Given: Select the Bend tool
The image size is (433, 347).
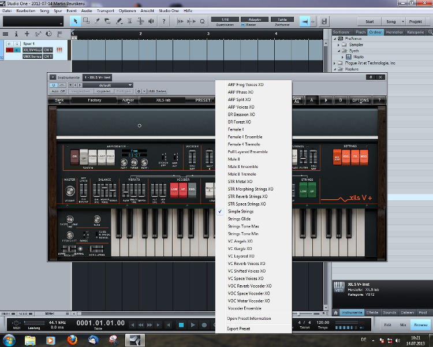Looking at the screenshot, I should click(x=140, y=21).
